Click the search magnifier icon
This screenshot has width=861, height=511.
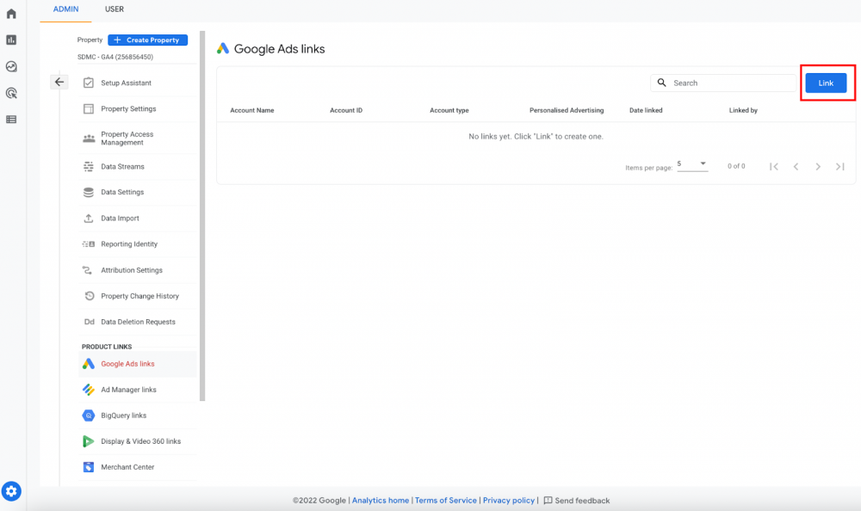pyautogui.click(x=661, y=83)
